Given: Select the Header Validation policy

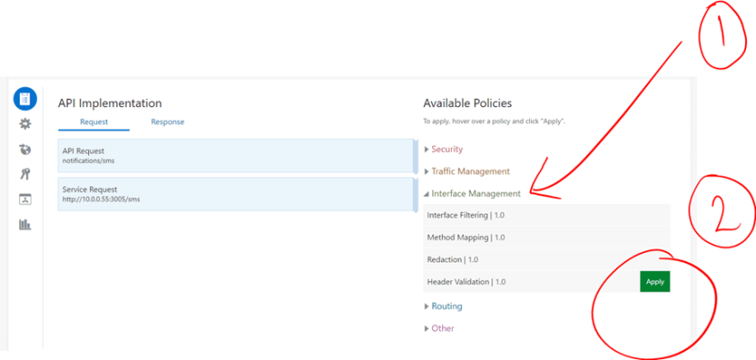Looking at the screenshot, I should pos(466,282).
